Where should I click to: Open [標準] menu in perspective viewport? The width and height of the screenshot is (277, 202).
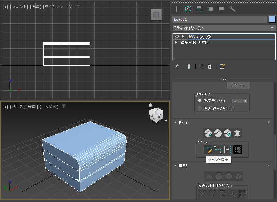pos(32,107)
